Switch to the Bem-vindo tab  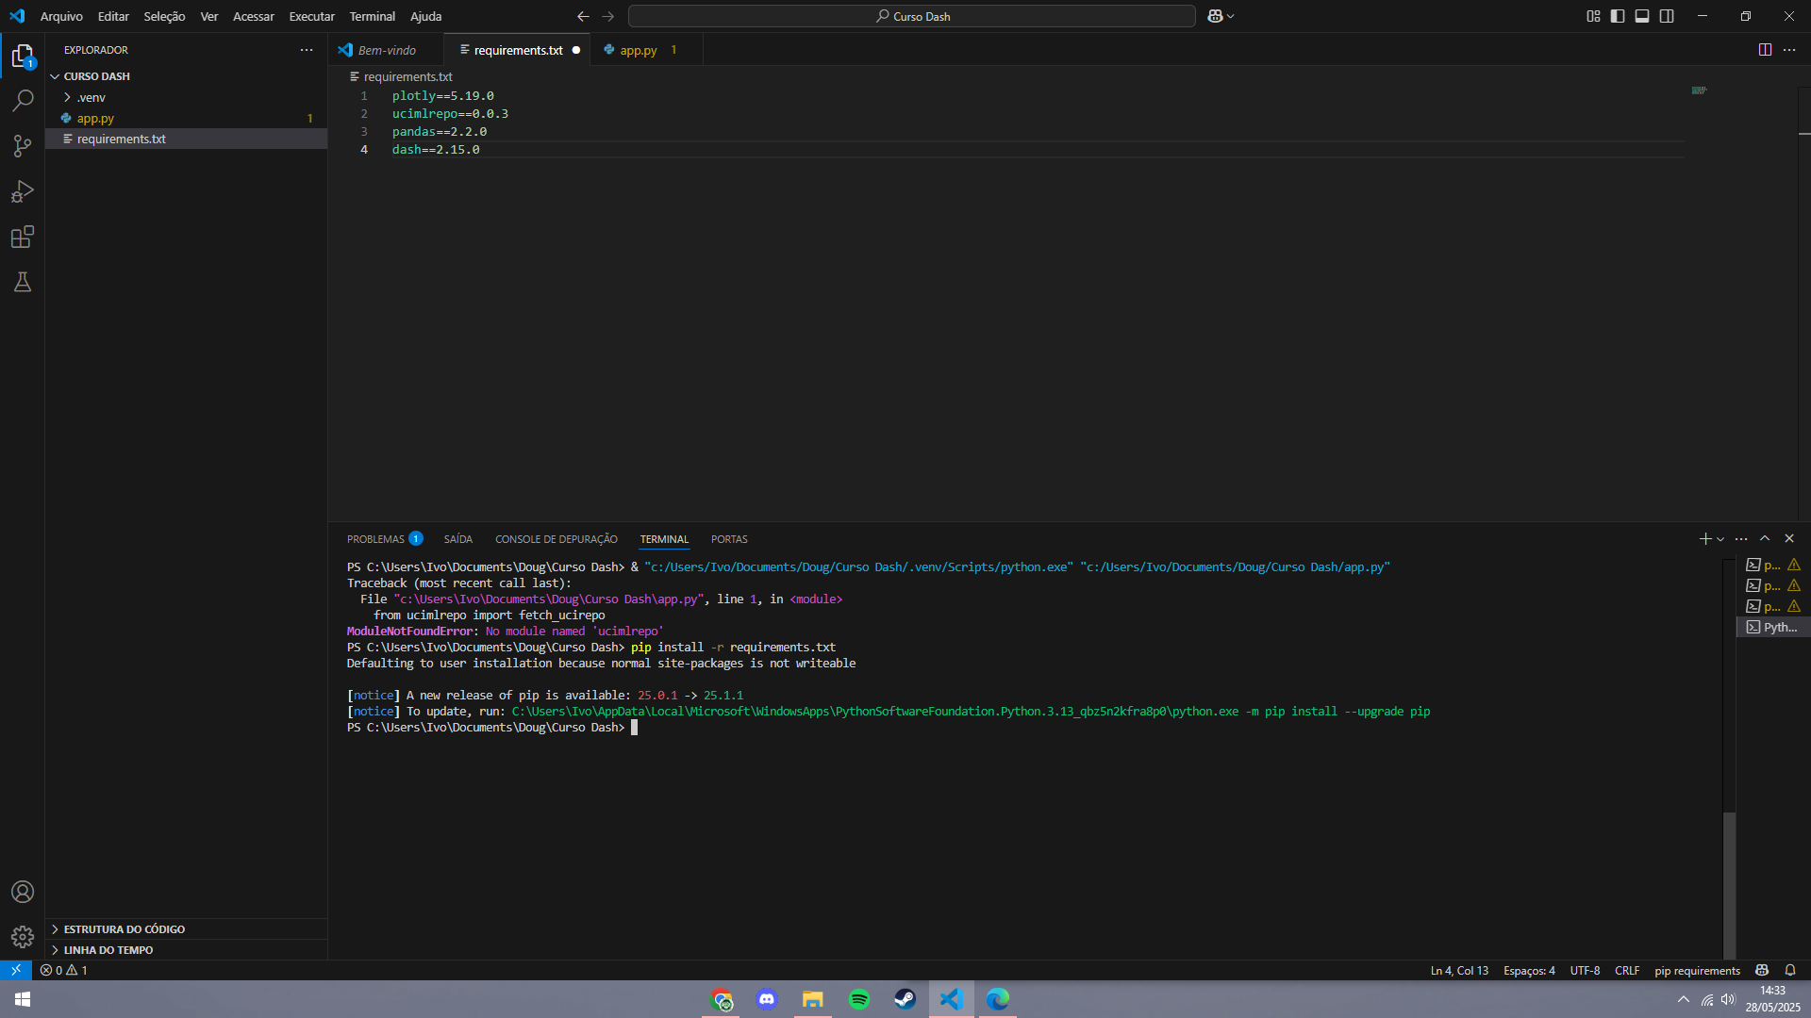pyautogui.click(x=387, y=50)
